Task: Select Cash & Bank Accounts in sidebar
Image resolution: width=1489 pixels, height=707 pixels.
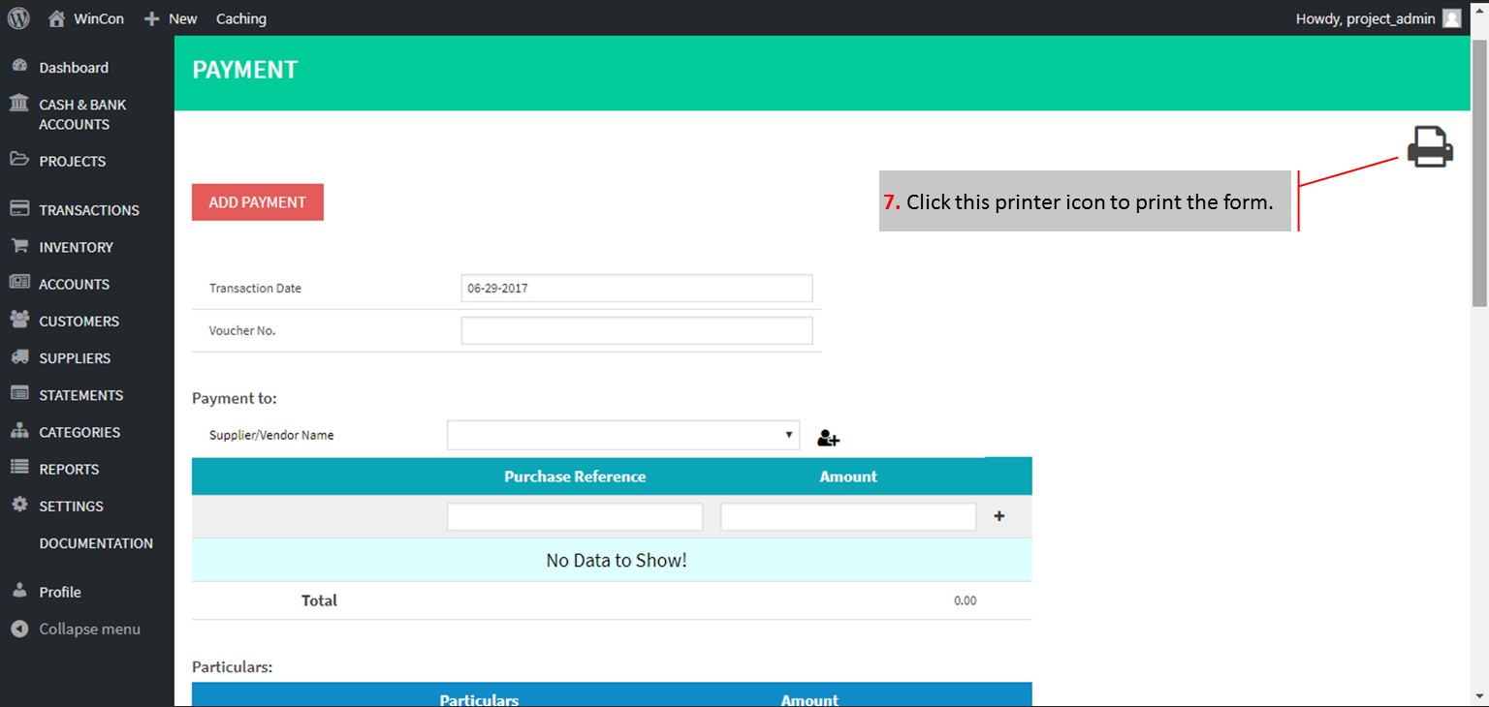Action: 82,114
